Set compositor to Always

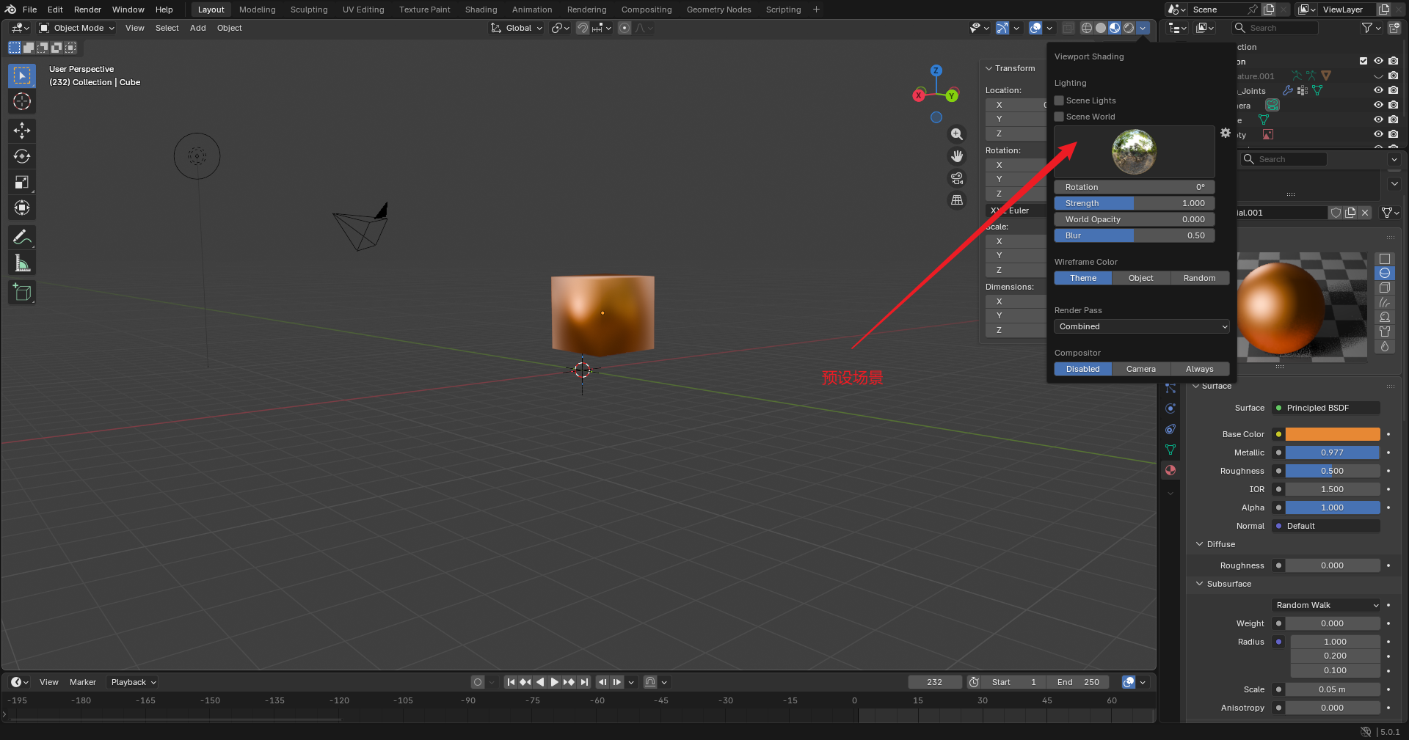coord(1200,369)
